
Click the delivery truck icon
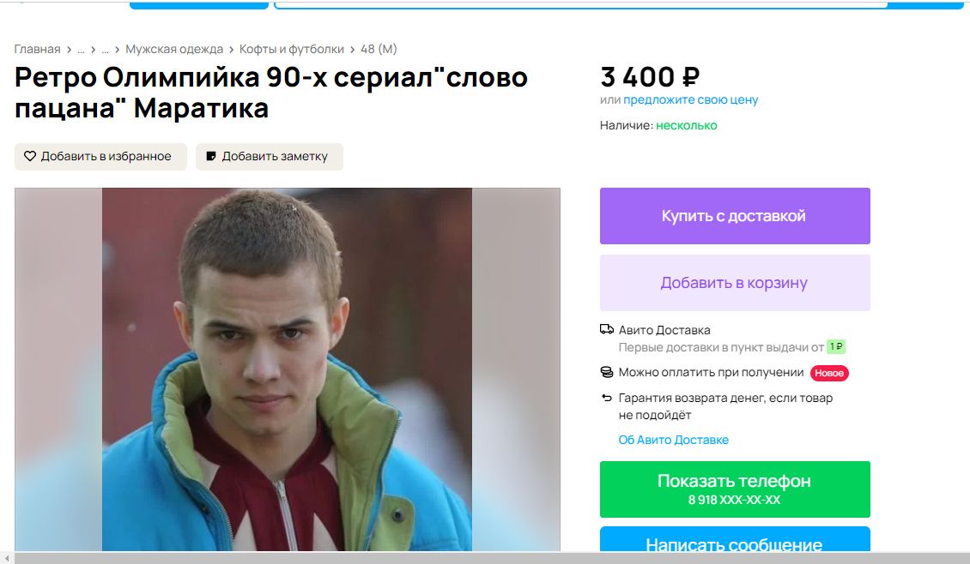[x=607, y=329]
